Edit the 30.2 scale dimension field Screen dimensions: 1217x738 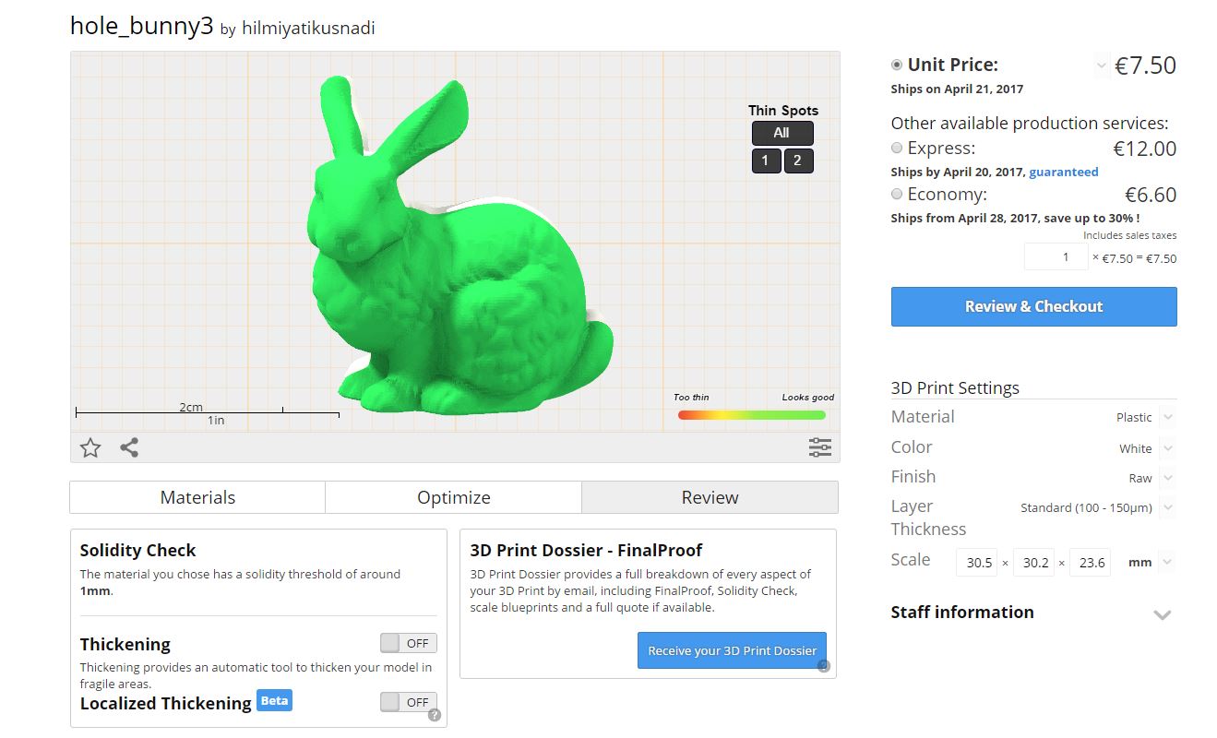(x=1034, y=562)
